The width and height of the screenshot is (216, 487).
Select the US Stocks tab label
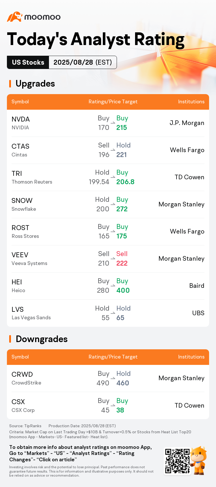click(x=28, y=62)
